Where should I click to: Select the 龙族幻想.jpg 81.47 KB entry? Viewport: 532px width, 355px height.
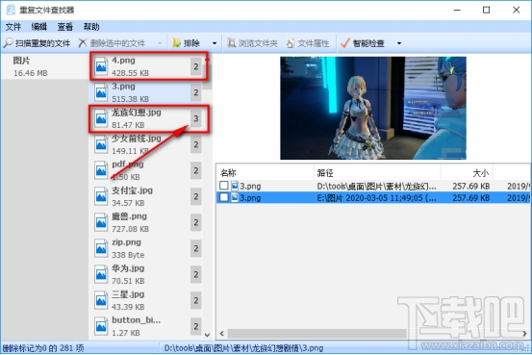tap(146, 118)
